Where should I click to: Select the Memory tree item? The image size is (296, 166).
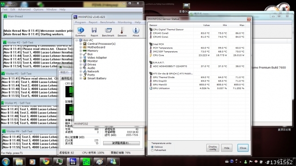tap(92, 51)
